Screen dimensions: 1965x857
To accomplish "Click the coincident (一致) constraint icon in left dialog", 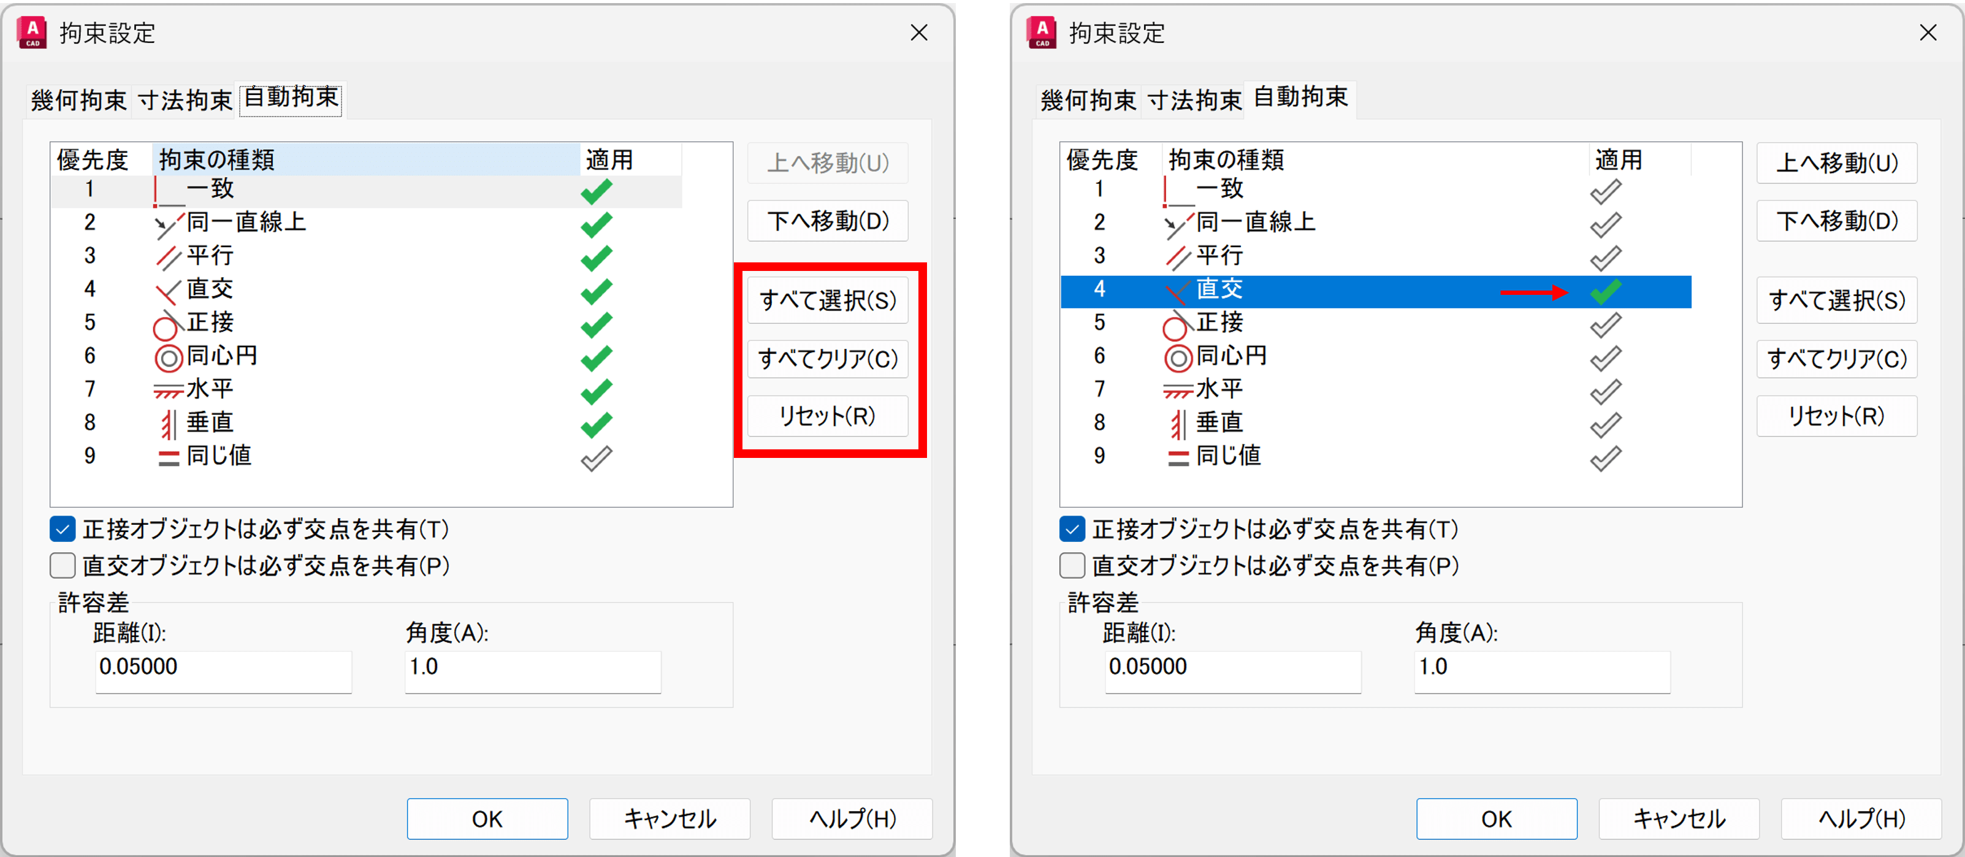I will 169,191.
